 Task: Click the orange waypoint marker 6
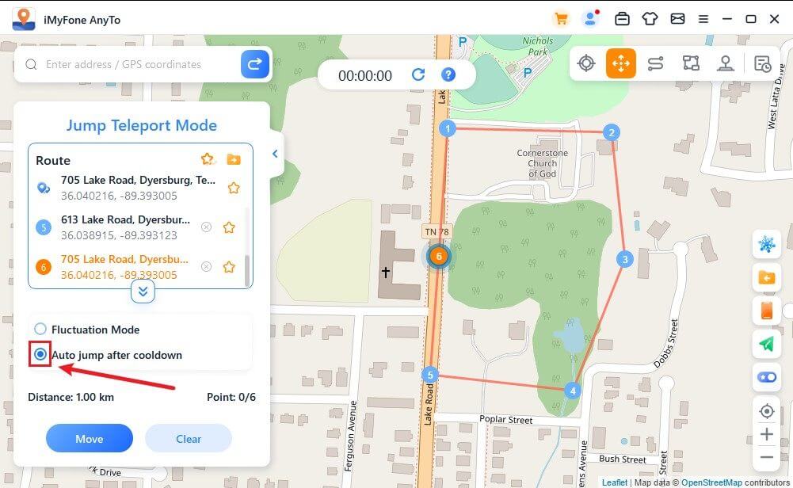coord(438,256)
